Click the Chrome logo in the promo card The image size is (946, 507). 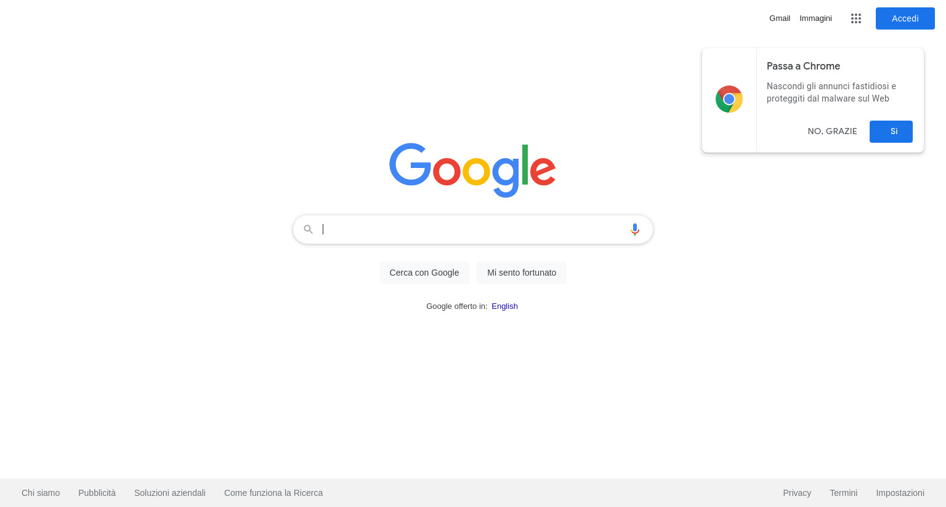tap(729, 99)
